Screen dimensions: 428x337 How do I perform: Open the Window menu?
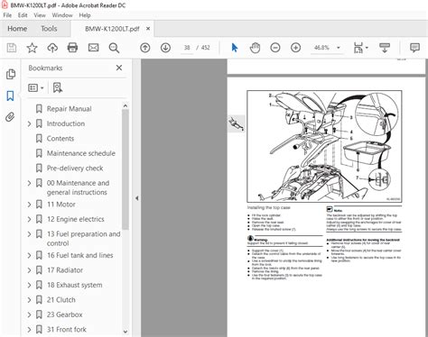62,15
